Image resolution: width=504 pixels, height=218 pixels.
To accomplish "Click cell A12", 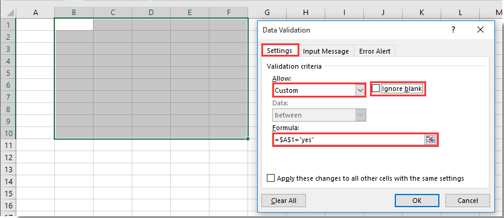I will pyautogui.click(x=36, y=157).
